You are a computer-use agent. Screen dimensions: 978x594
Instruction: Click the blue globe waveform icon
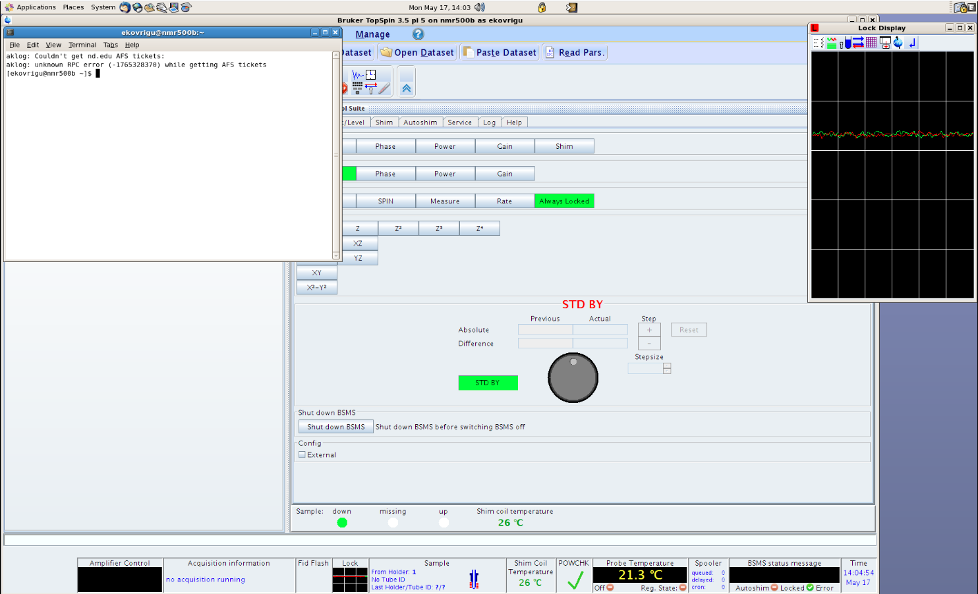tap(898, 43)
